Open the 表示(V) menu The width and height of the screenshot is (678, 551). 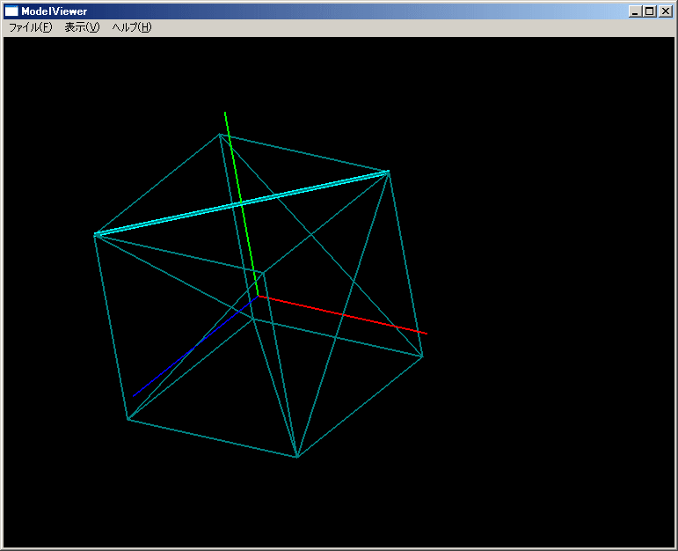(82, 27)
